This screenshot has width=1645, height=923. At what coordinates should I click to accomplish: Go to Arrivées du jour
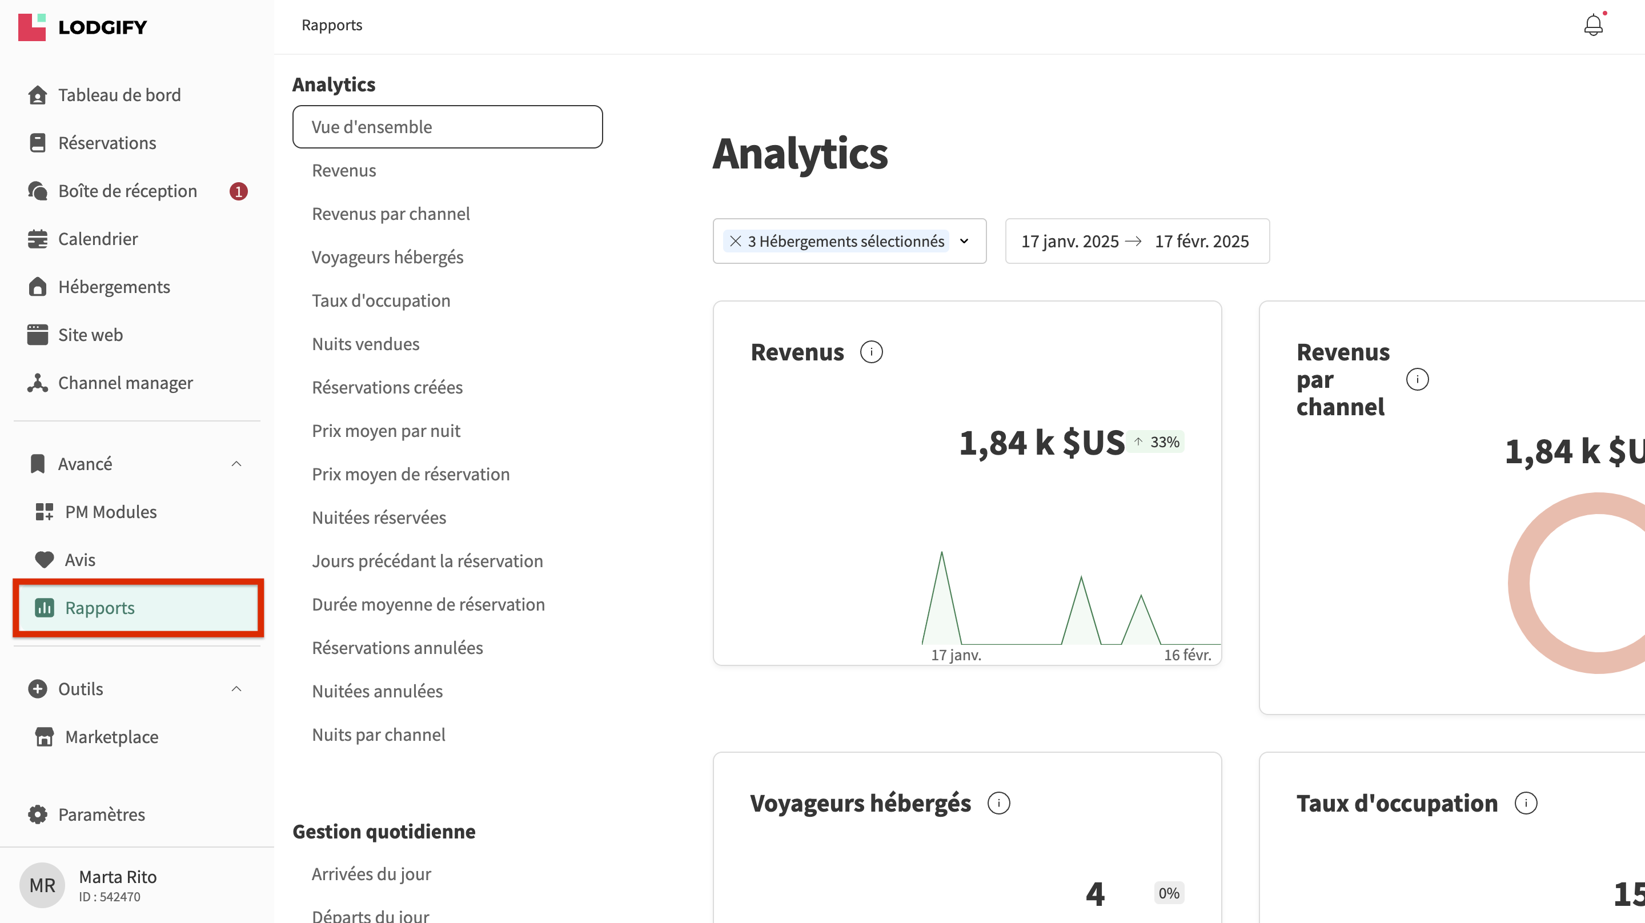[371, 873]
